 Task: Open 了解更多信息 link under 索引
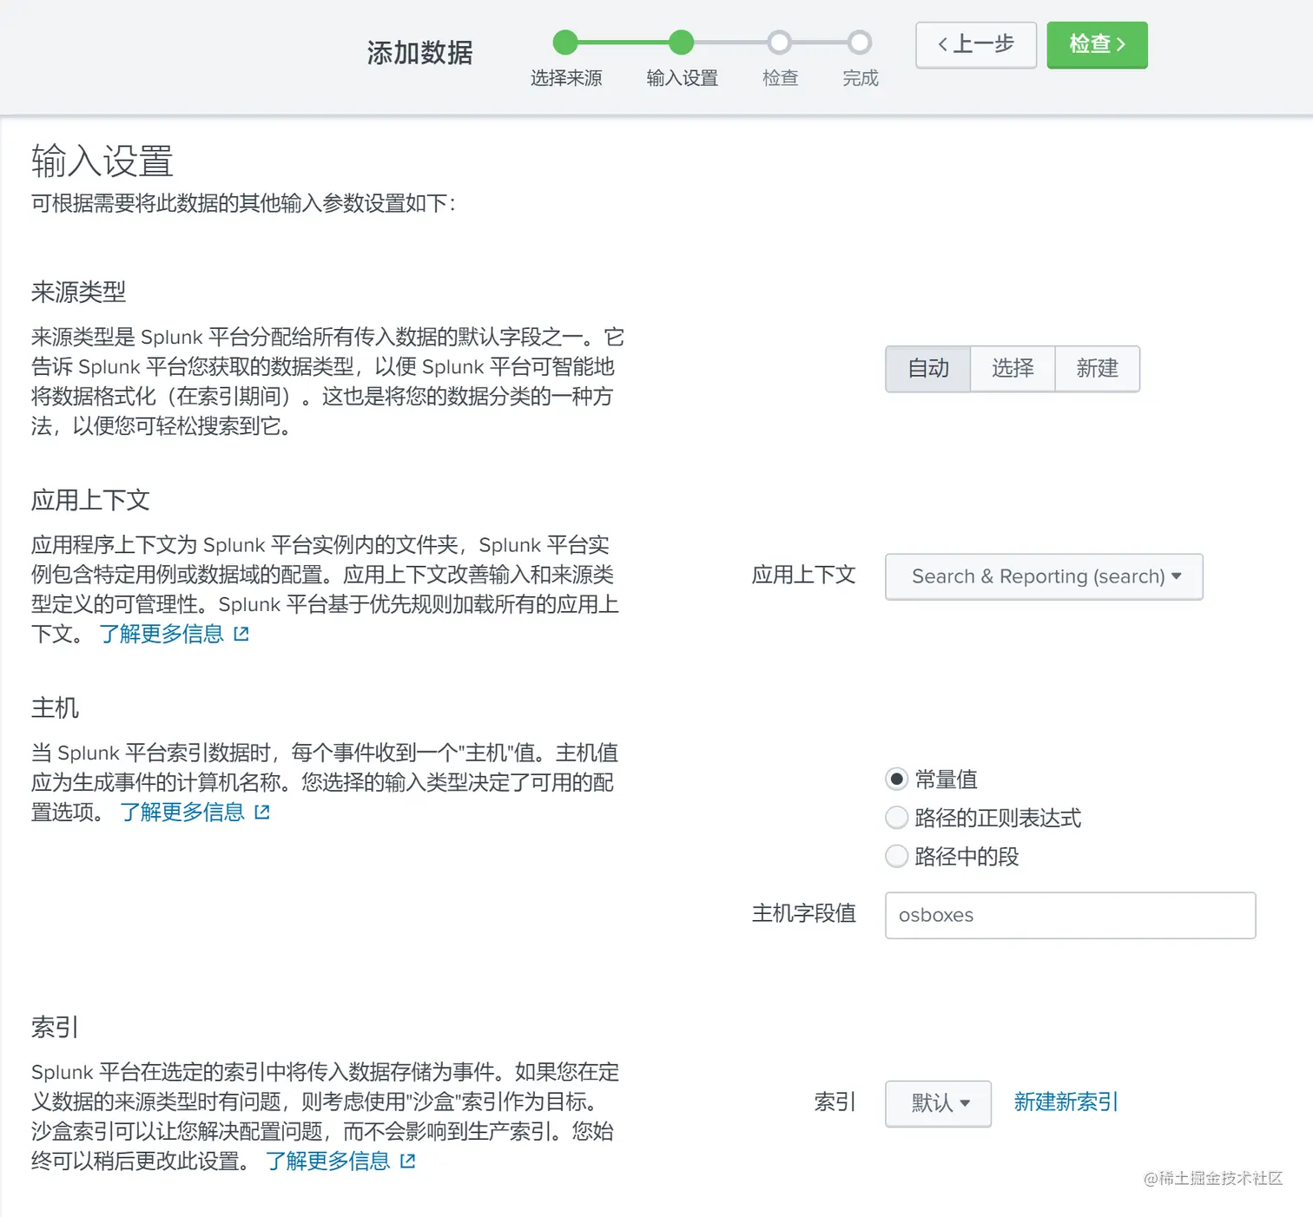(328, 1161)
